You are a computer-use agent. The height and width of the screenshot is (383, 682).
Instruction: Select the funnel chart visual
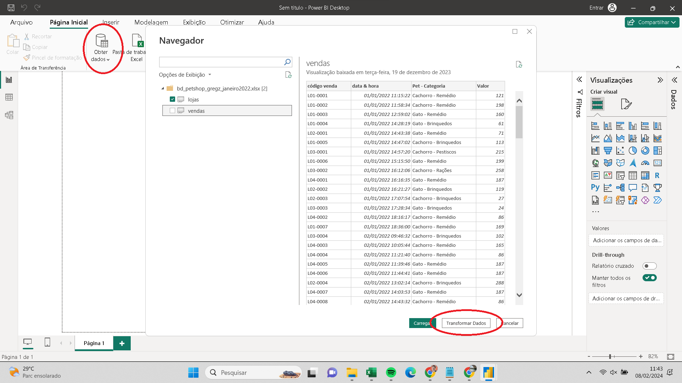[608, 151]
